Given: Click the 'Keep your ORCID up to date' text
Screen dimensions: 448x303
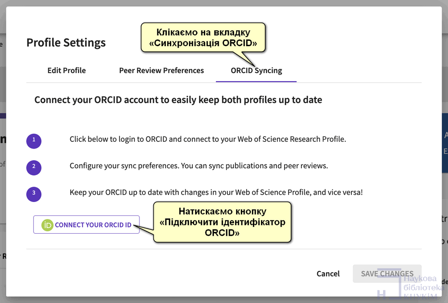Looking at the screenshot, I should [x=216, y=192].
